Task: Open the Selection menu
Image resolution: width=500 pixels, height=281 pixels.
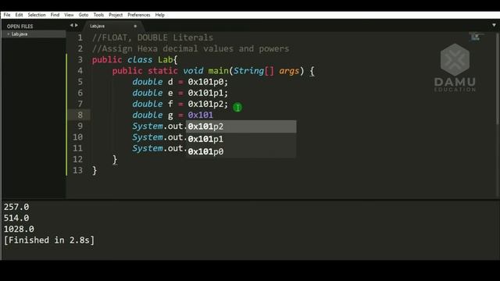Action: point(37,15)
